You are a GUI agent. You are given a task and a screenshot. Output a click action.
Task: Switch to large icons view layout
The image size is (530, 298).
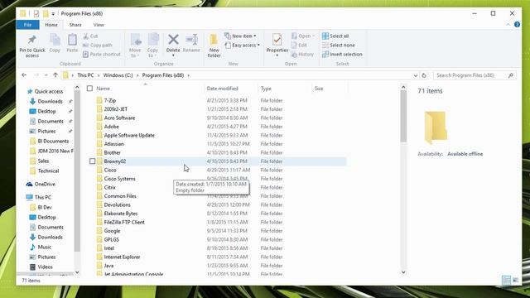pyautogui.click(x=515, y=280)
